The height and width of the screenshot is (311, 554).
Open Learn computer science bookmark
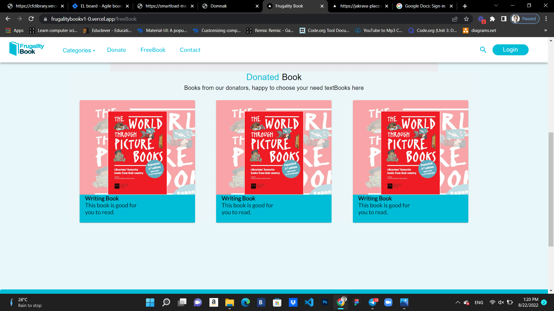tap(53, 31)
